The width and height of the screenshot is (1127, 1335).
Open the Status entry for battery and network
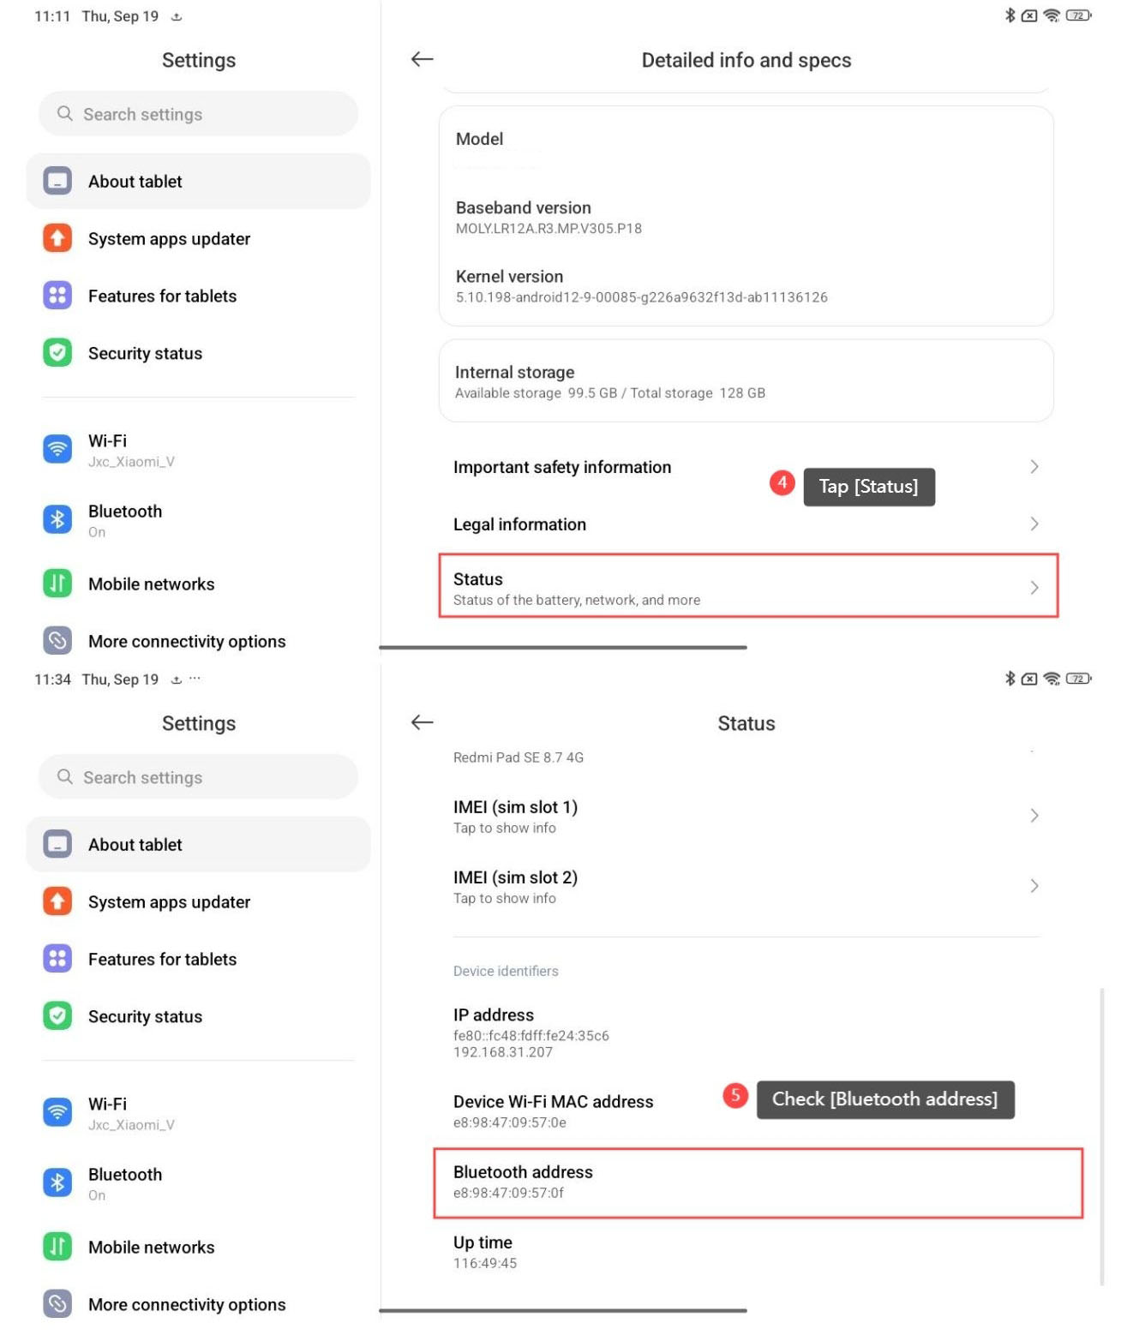[748, 585]
